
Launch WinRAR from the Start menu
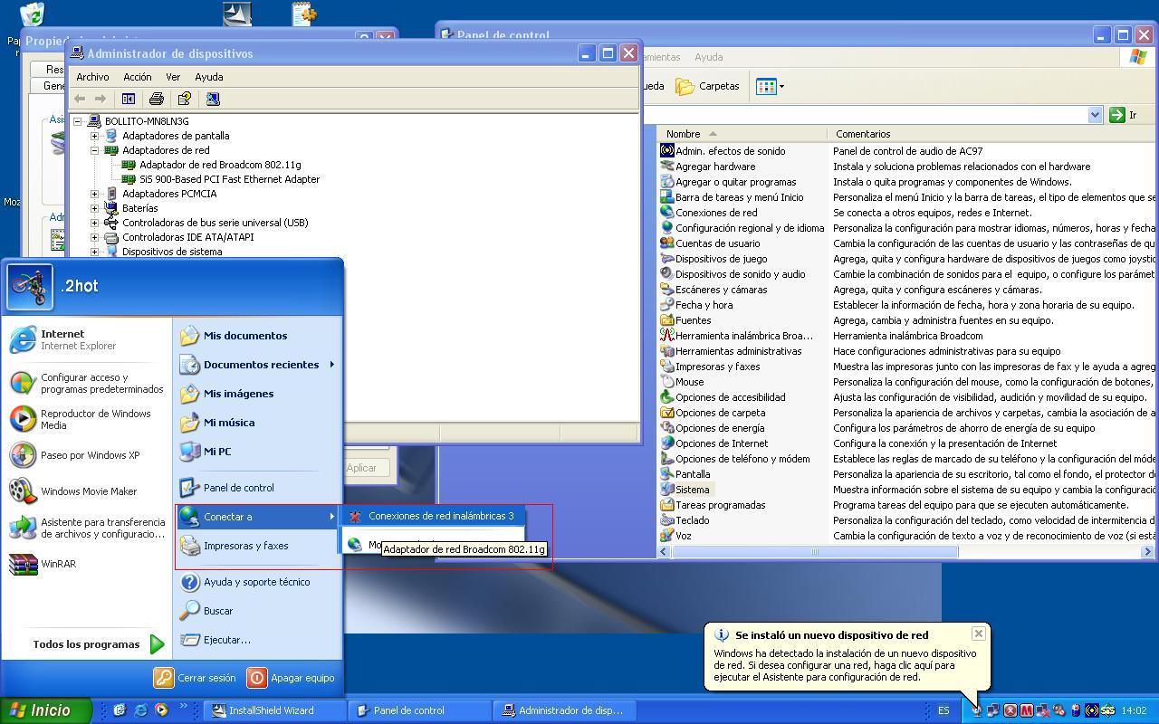(x=86, y=564)
